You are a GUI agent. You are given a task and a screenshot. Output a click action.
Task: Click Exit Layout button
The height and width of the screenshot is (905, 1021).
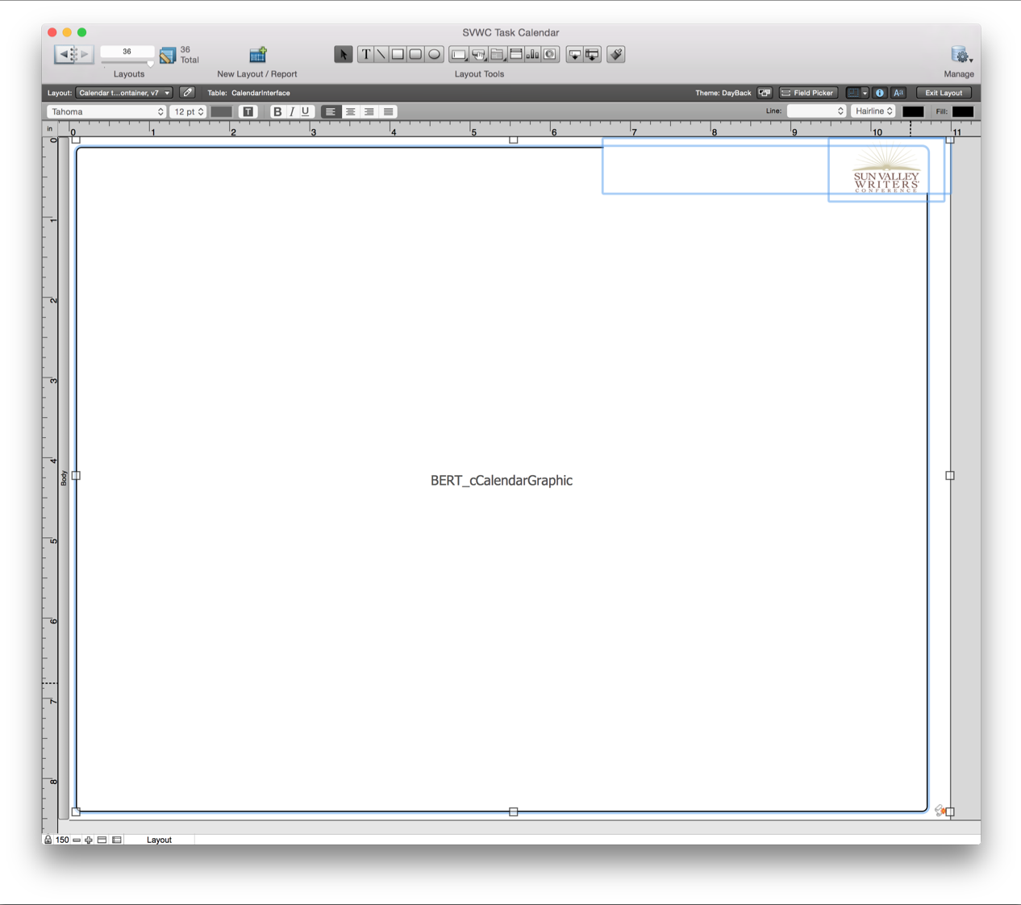click(944, 93)
